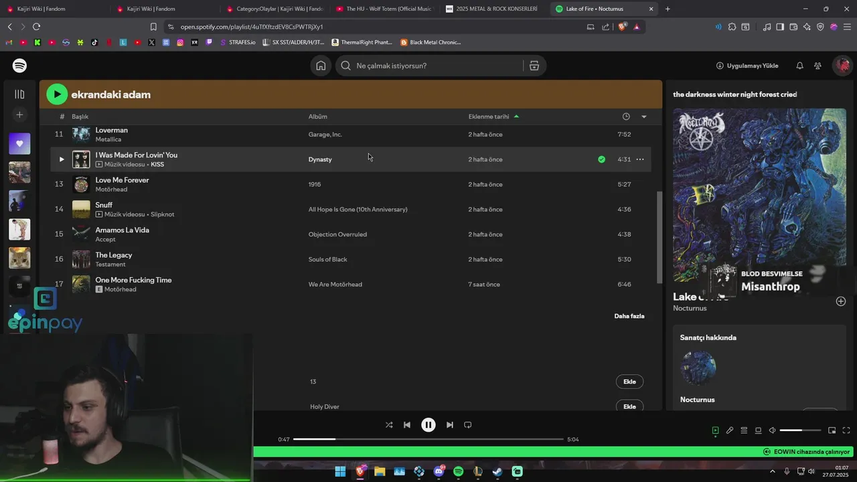Select the track Amamos La Vida
The height and width of the screenshot is (482, 857).
122,230
